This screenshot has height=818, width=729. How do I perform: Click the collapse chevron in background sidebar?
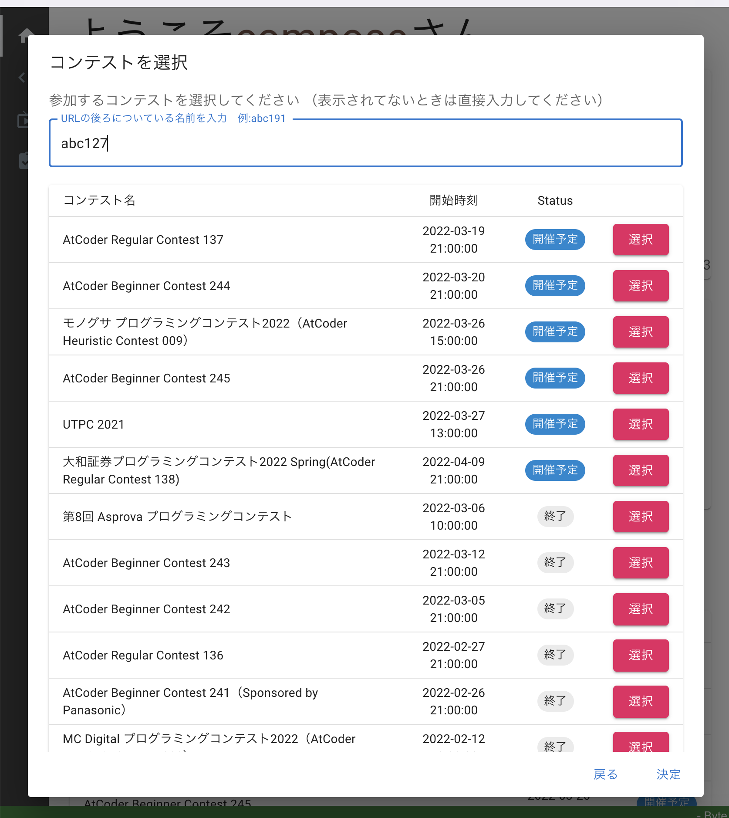point(22,78)
